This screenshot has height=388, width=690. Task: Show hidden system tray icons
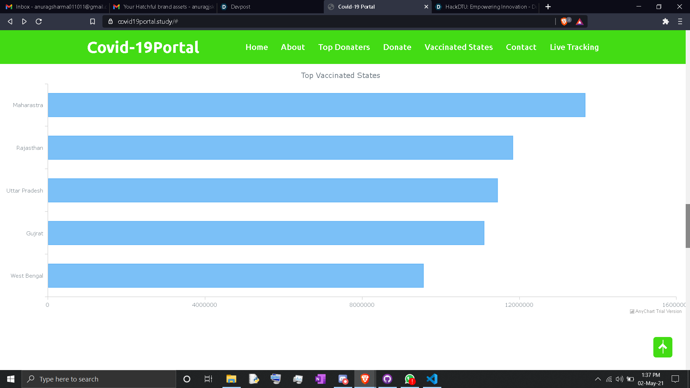[x=598, y=379]
